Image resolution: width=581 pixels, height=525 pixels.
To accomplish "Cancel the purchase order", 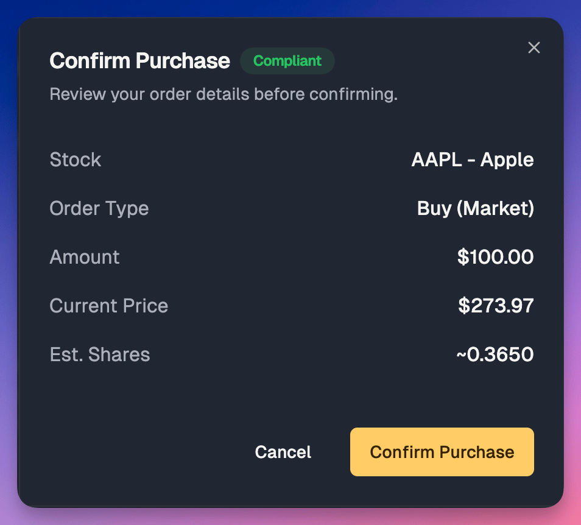I will coord(283,452).
